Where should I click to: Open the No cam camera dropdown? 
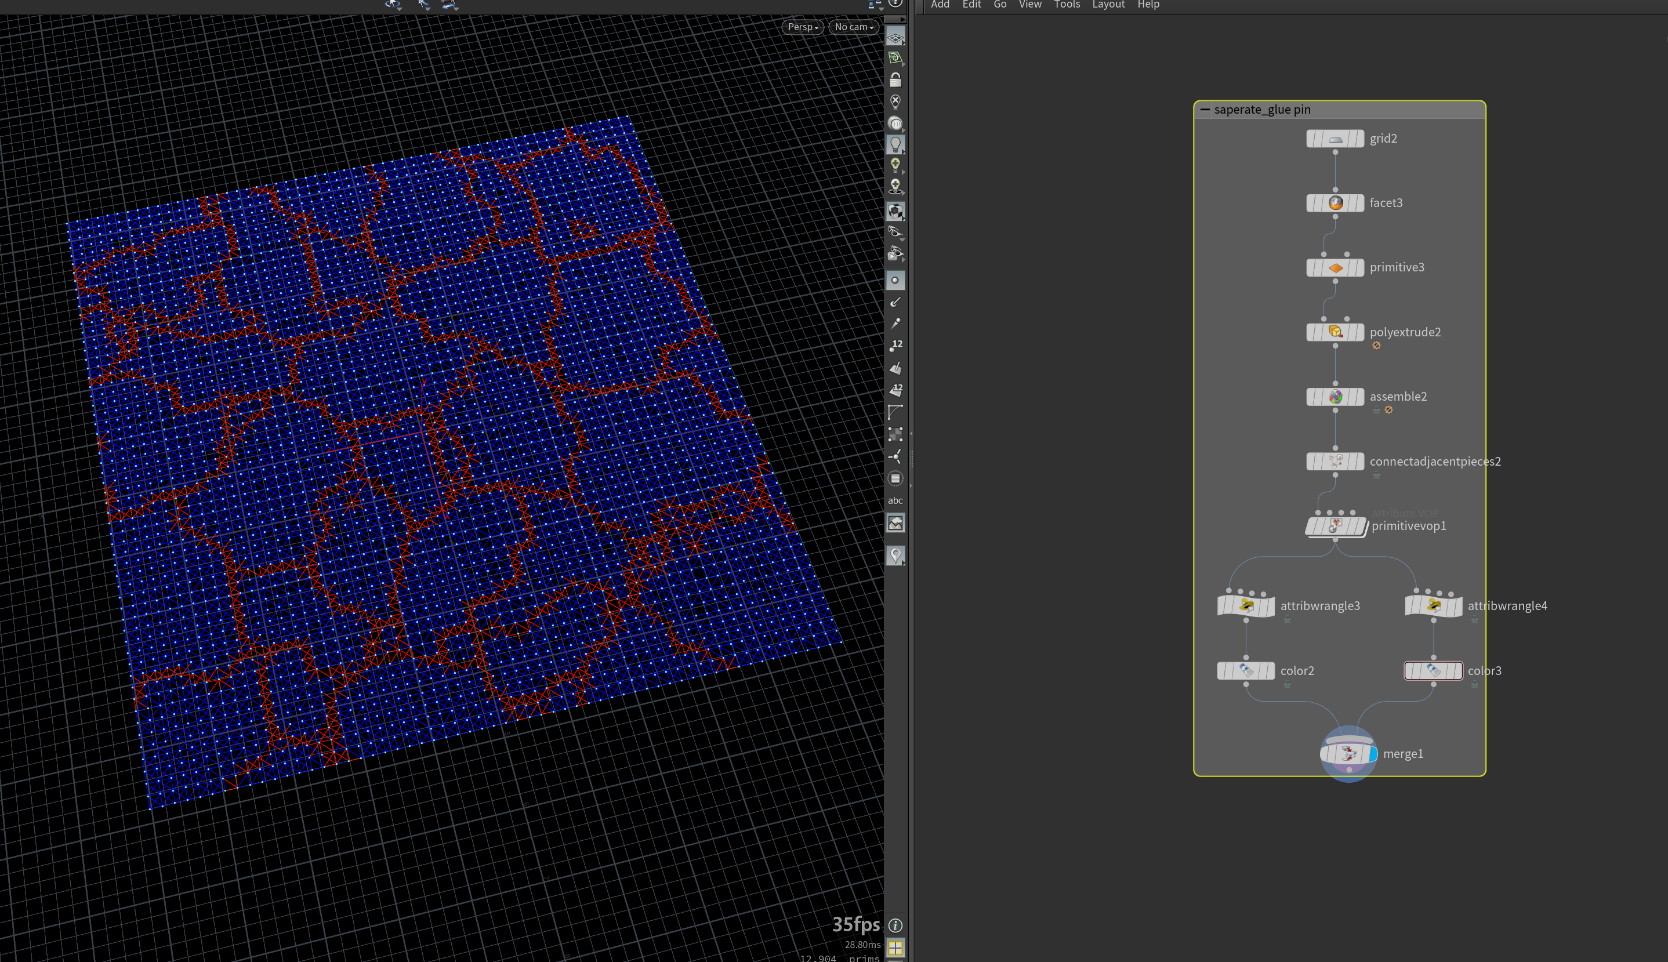[853, 27]
